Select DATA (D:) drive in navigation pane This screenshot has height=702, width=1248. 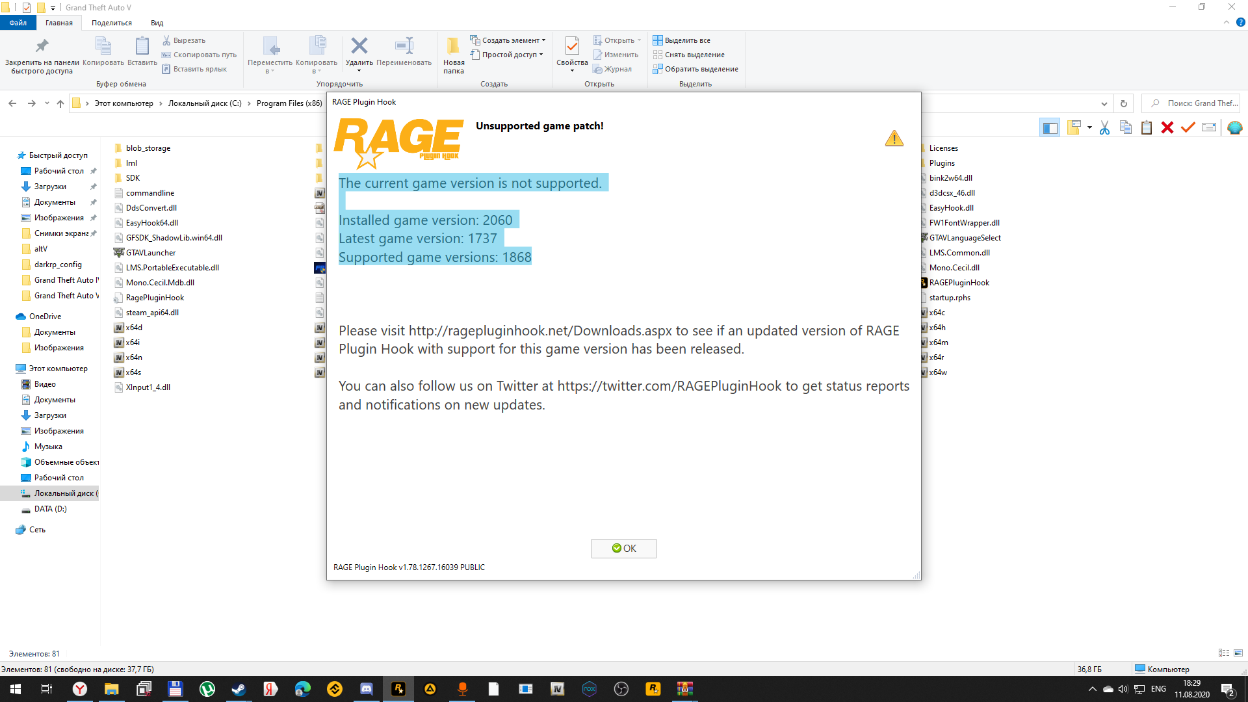[50, 509]
